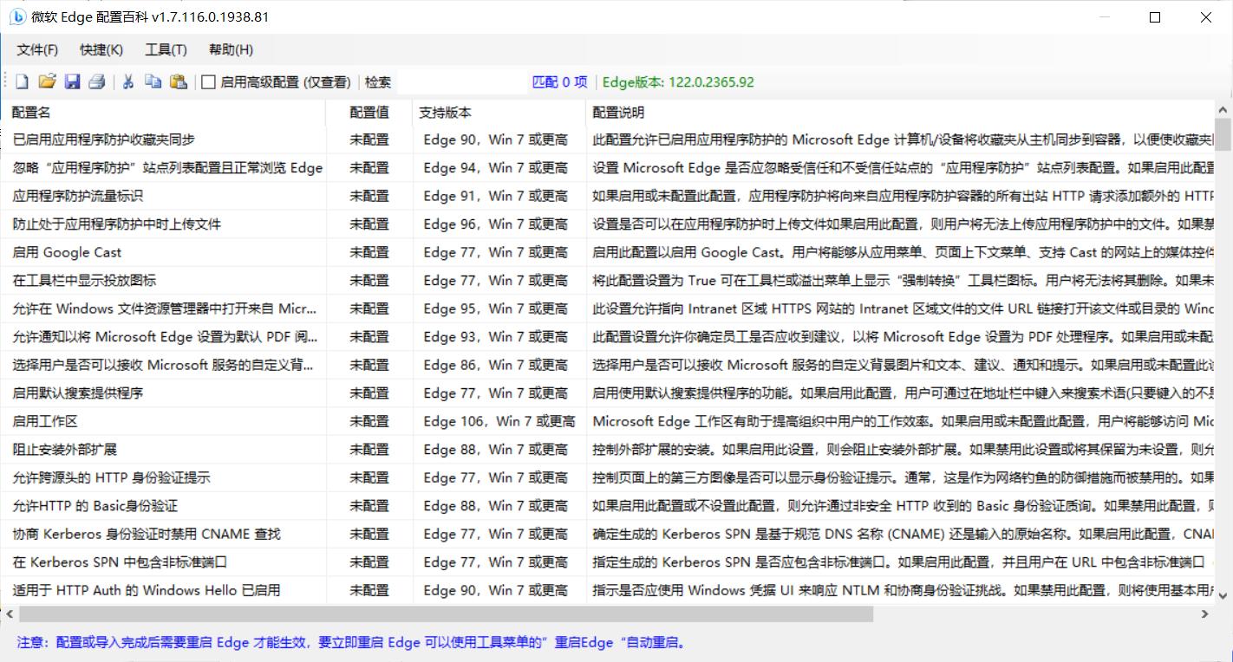The image size is (1233, 662).
Task: Click the Print toolbar icon
Action: point(97,82)
